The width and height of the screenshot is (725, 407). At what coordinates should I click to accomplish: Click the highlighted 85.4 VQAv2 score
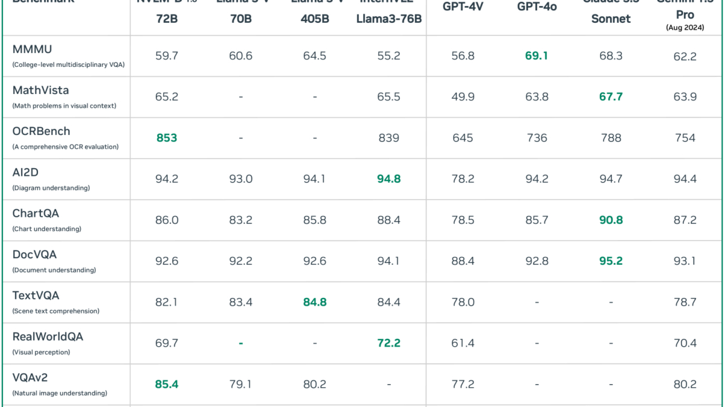point(167,384)
